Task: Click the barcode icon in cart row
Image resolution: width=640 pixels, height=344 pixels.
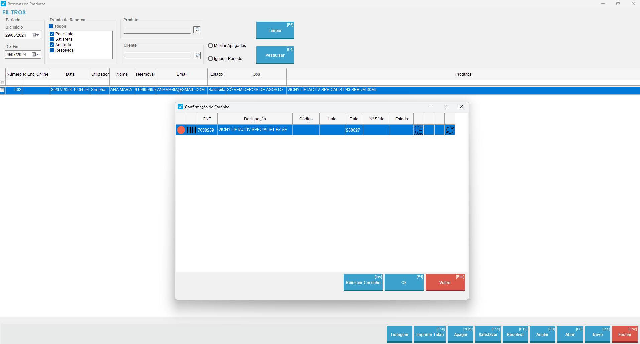Action: pyautogui.click(x=191, y=130)
